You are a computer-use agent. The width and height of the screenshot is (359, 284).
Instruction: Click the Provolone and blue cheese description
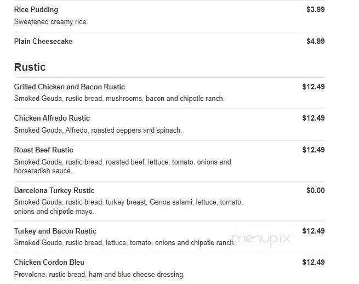[x=99, y=275]
